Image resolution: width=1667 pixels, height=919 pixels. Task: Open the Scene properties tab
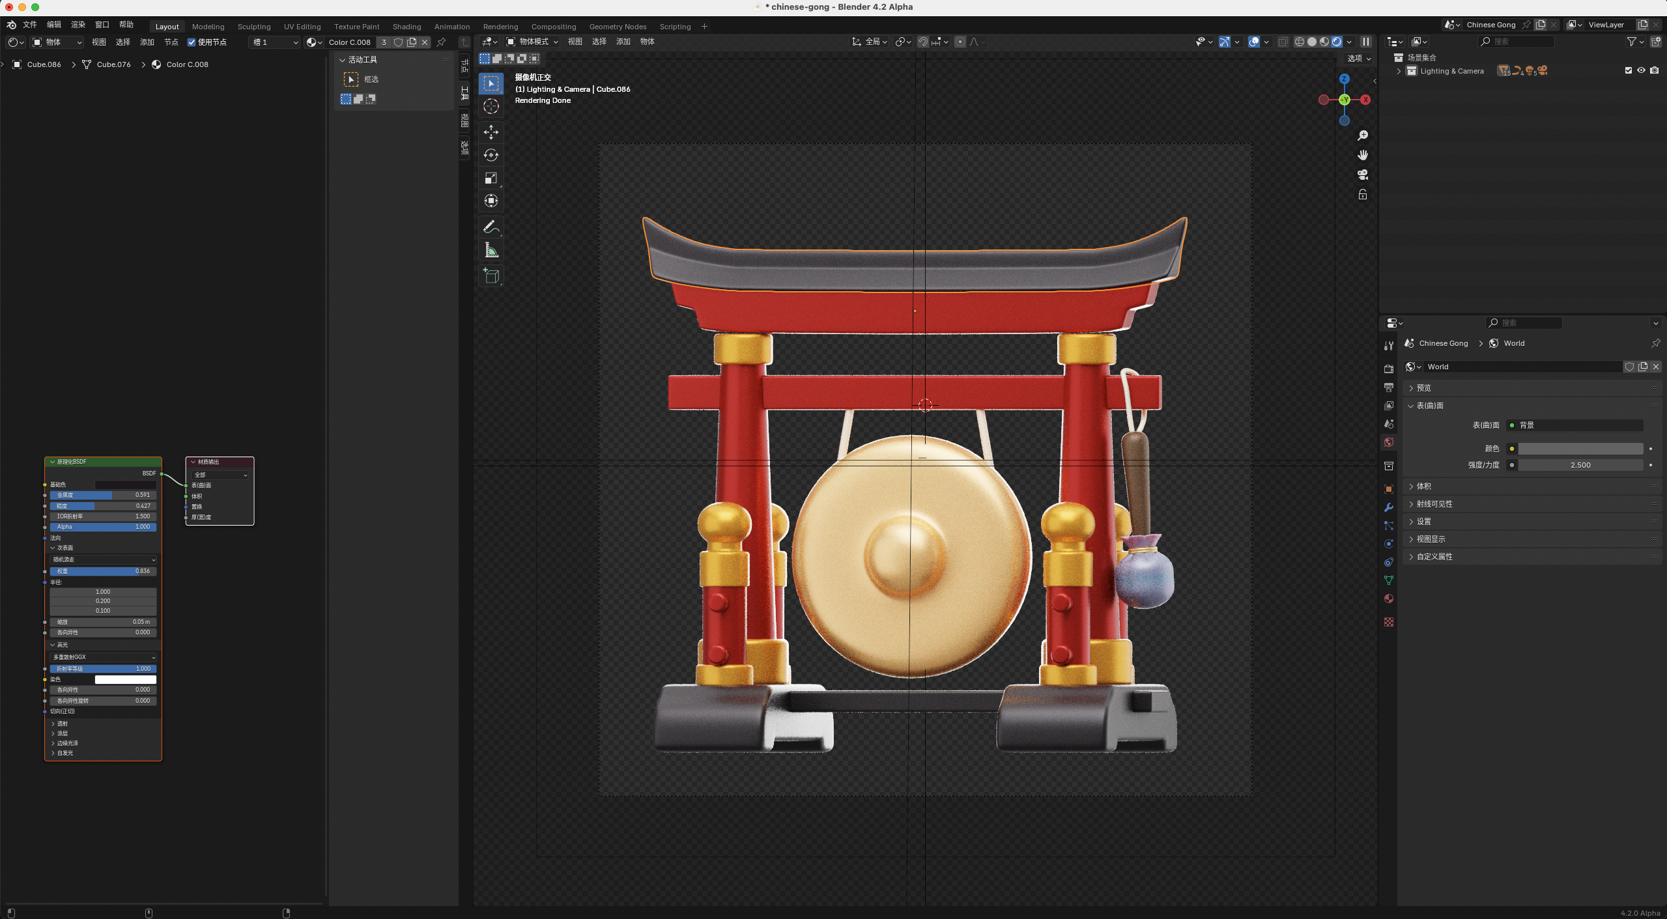pyautogui.click(x=1389, y=423)
